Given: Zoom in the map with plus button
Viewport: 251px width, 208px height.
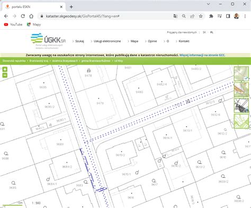Looking at the screenshot, I should 5,69.
